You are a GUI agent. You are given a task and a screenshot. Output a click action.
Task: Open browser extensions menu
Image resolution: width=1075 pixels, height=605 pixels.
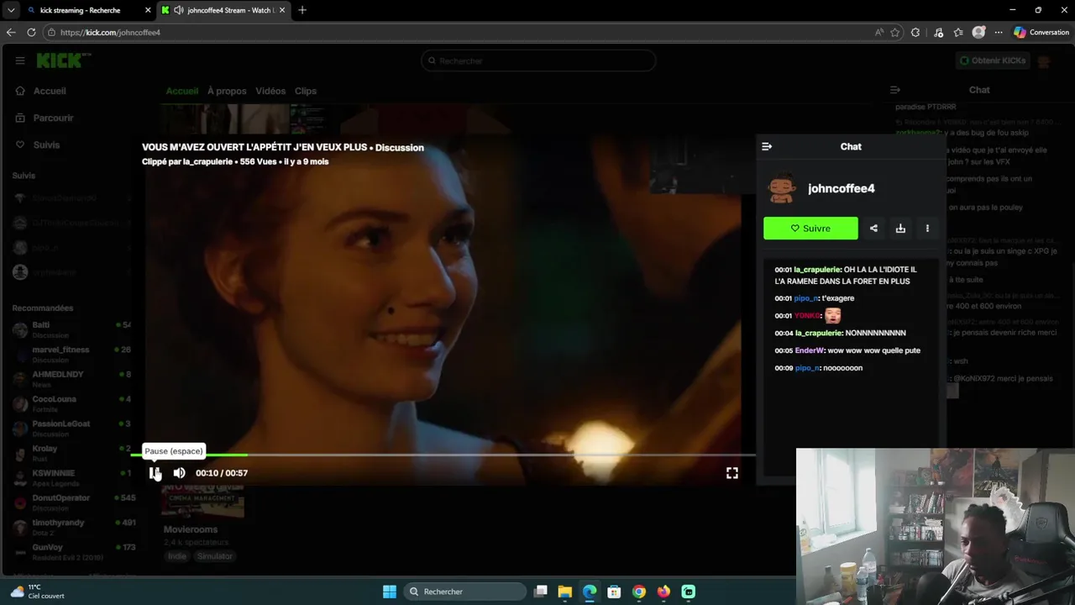(915, 32)
